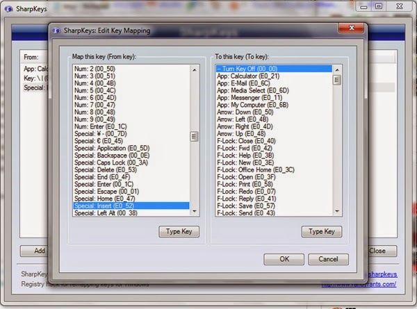Click Type Key under To key list
The height and width of the screenshot is (309, 417).
click(x=322, y=231)
